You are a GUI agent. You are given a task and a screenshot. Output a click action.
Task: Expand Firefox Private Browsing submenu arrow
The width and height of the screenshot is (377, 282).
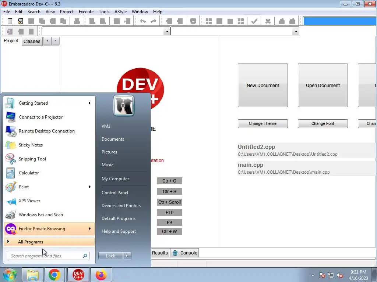tap(90, 228)
